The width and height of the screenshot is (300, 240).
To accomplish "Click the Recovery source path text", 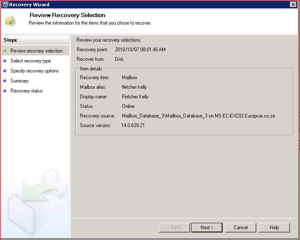I will tap(198, 116).
